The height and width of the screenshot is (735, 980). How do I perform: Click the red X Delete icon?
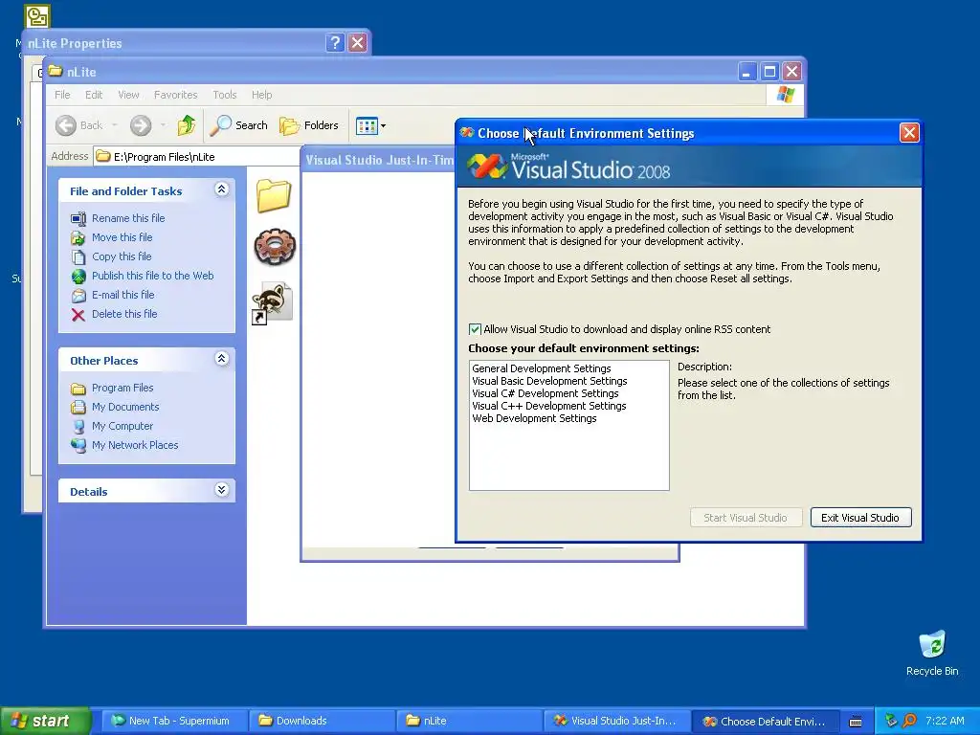pos(78,314)
